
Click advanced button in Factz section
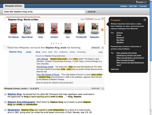tap(95, 47)
